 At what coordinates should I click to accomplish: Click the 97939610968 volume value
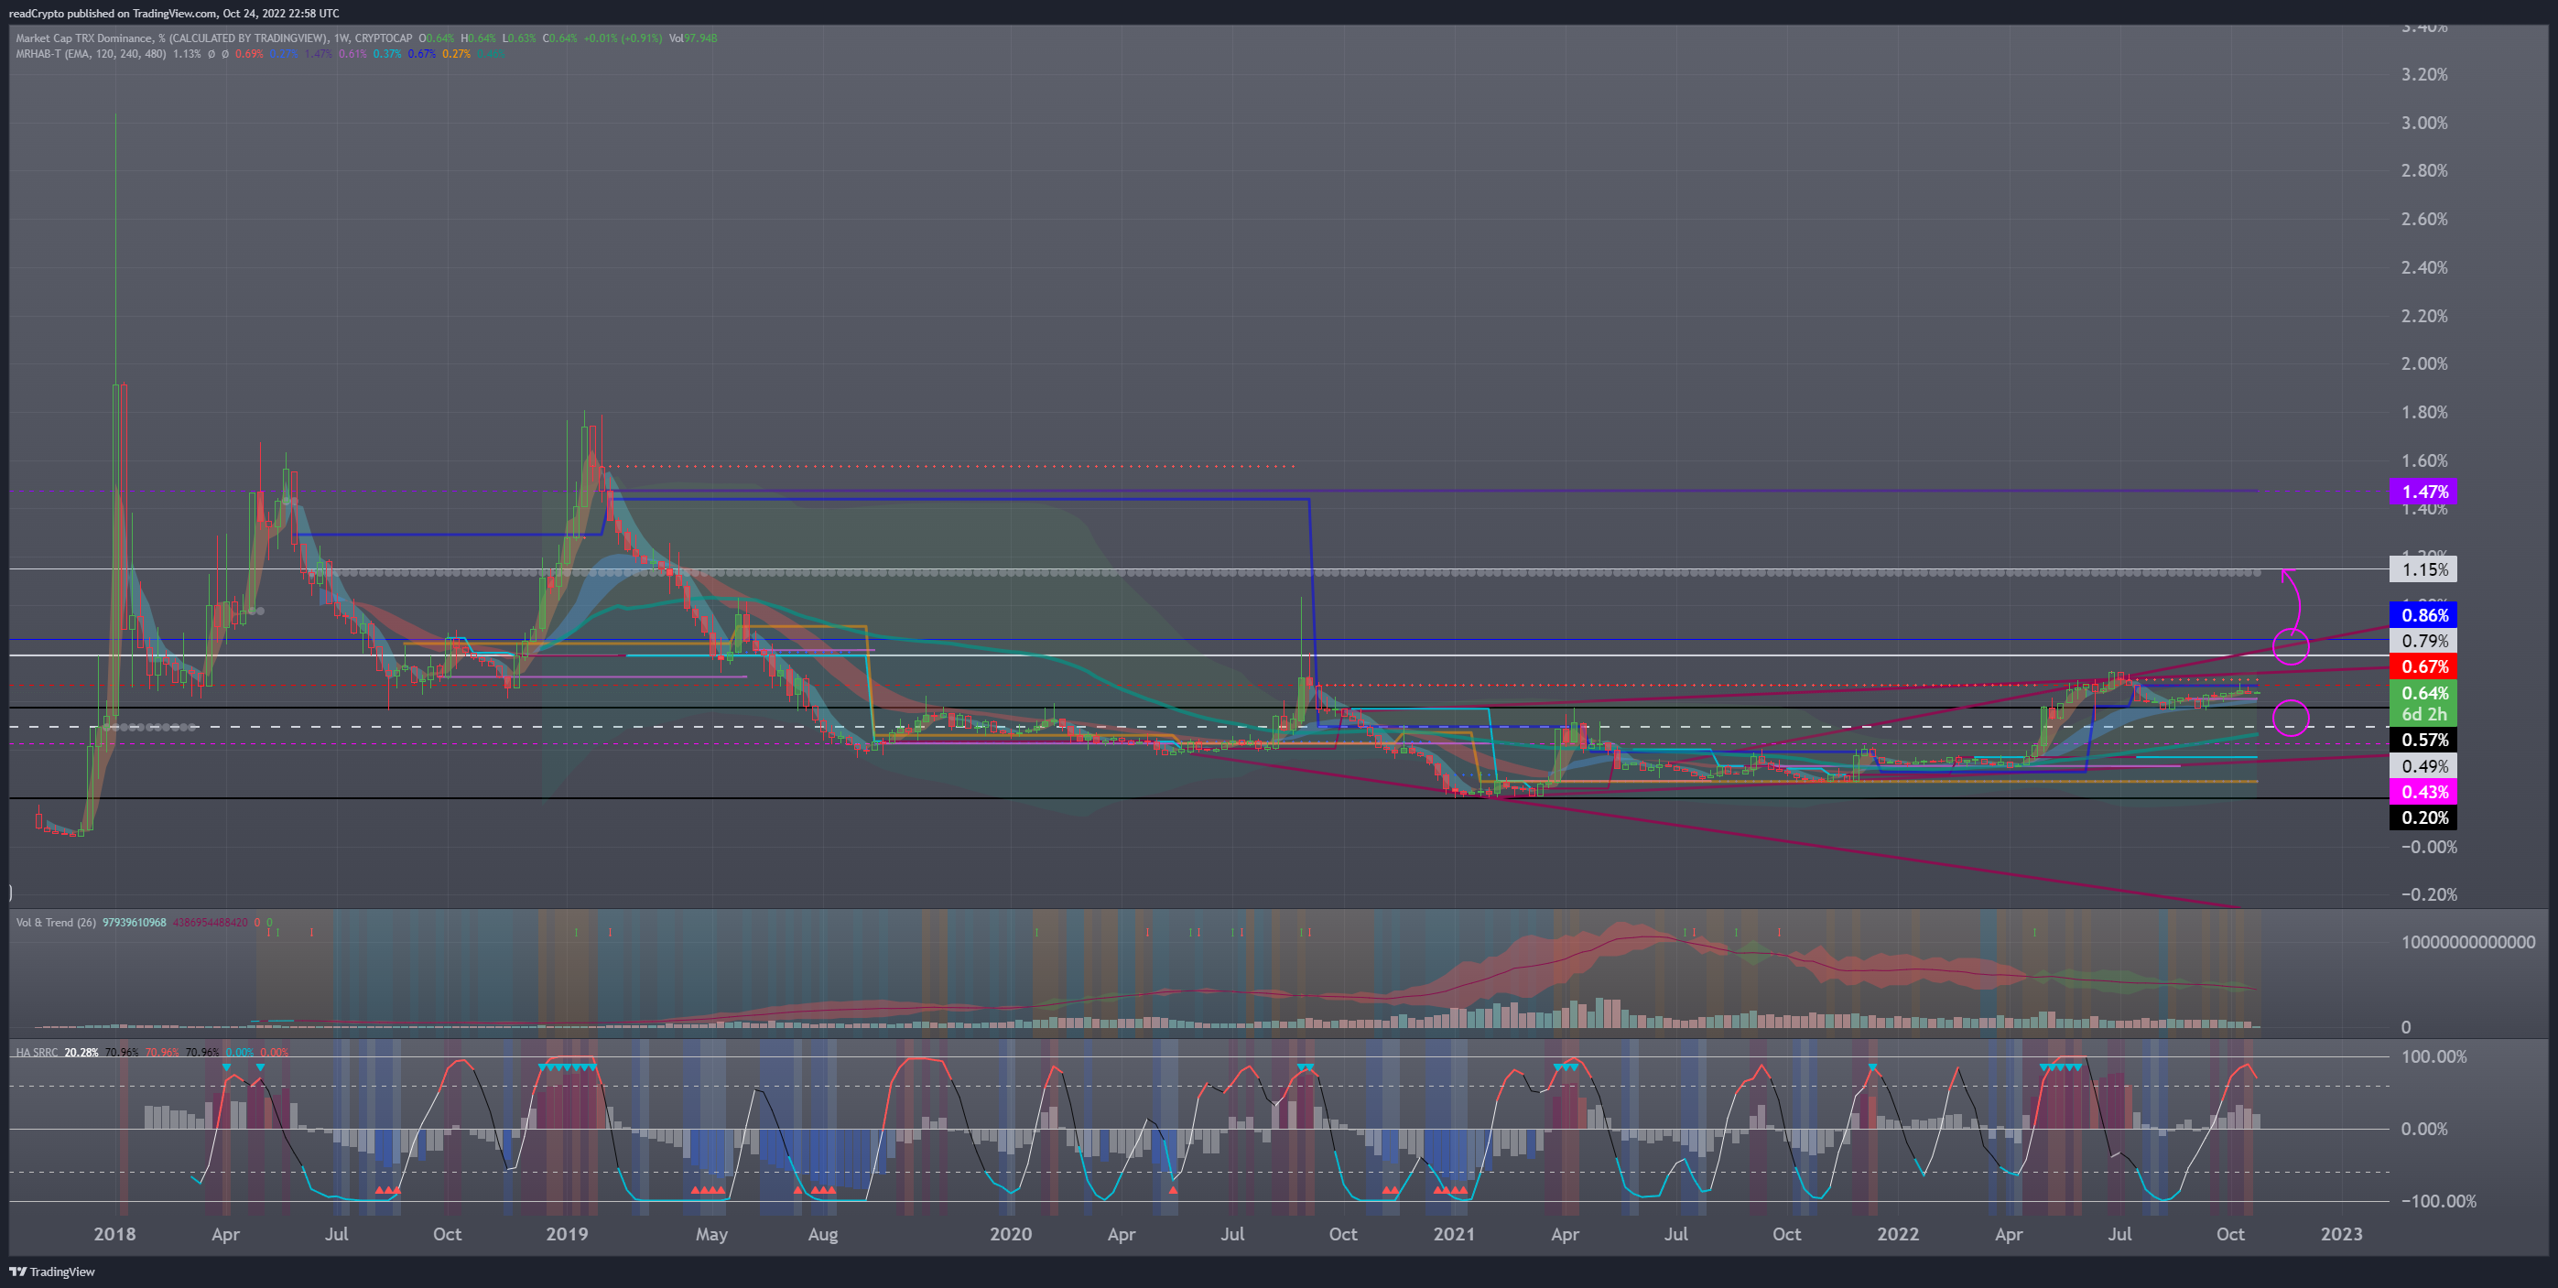coord(135,923)
